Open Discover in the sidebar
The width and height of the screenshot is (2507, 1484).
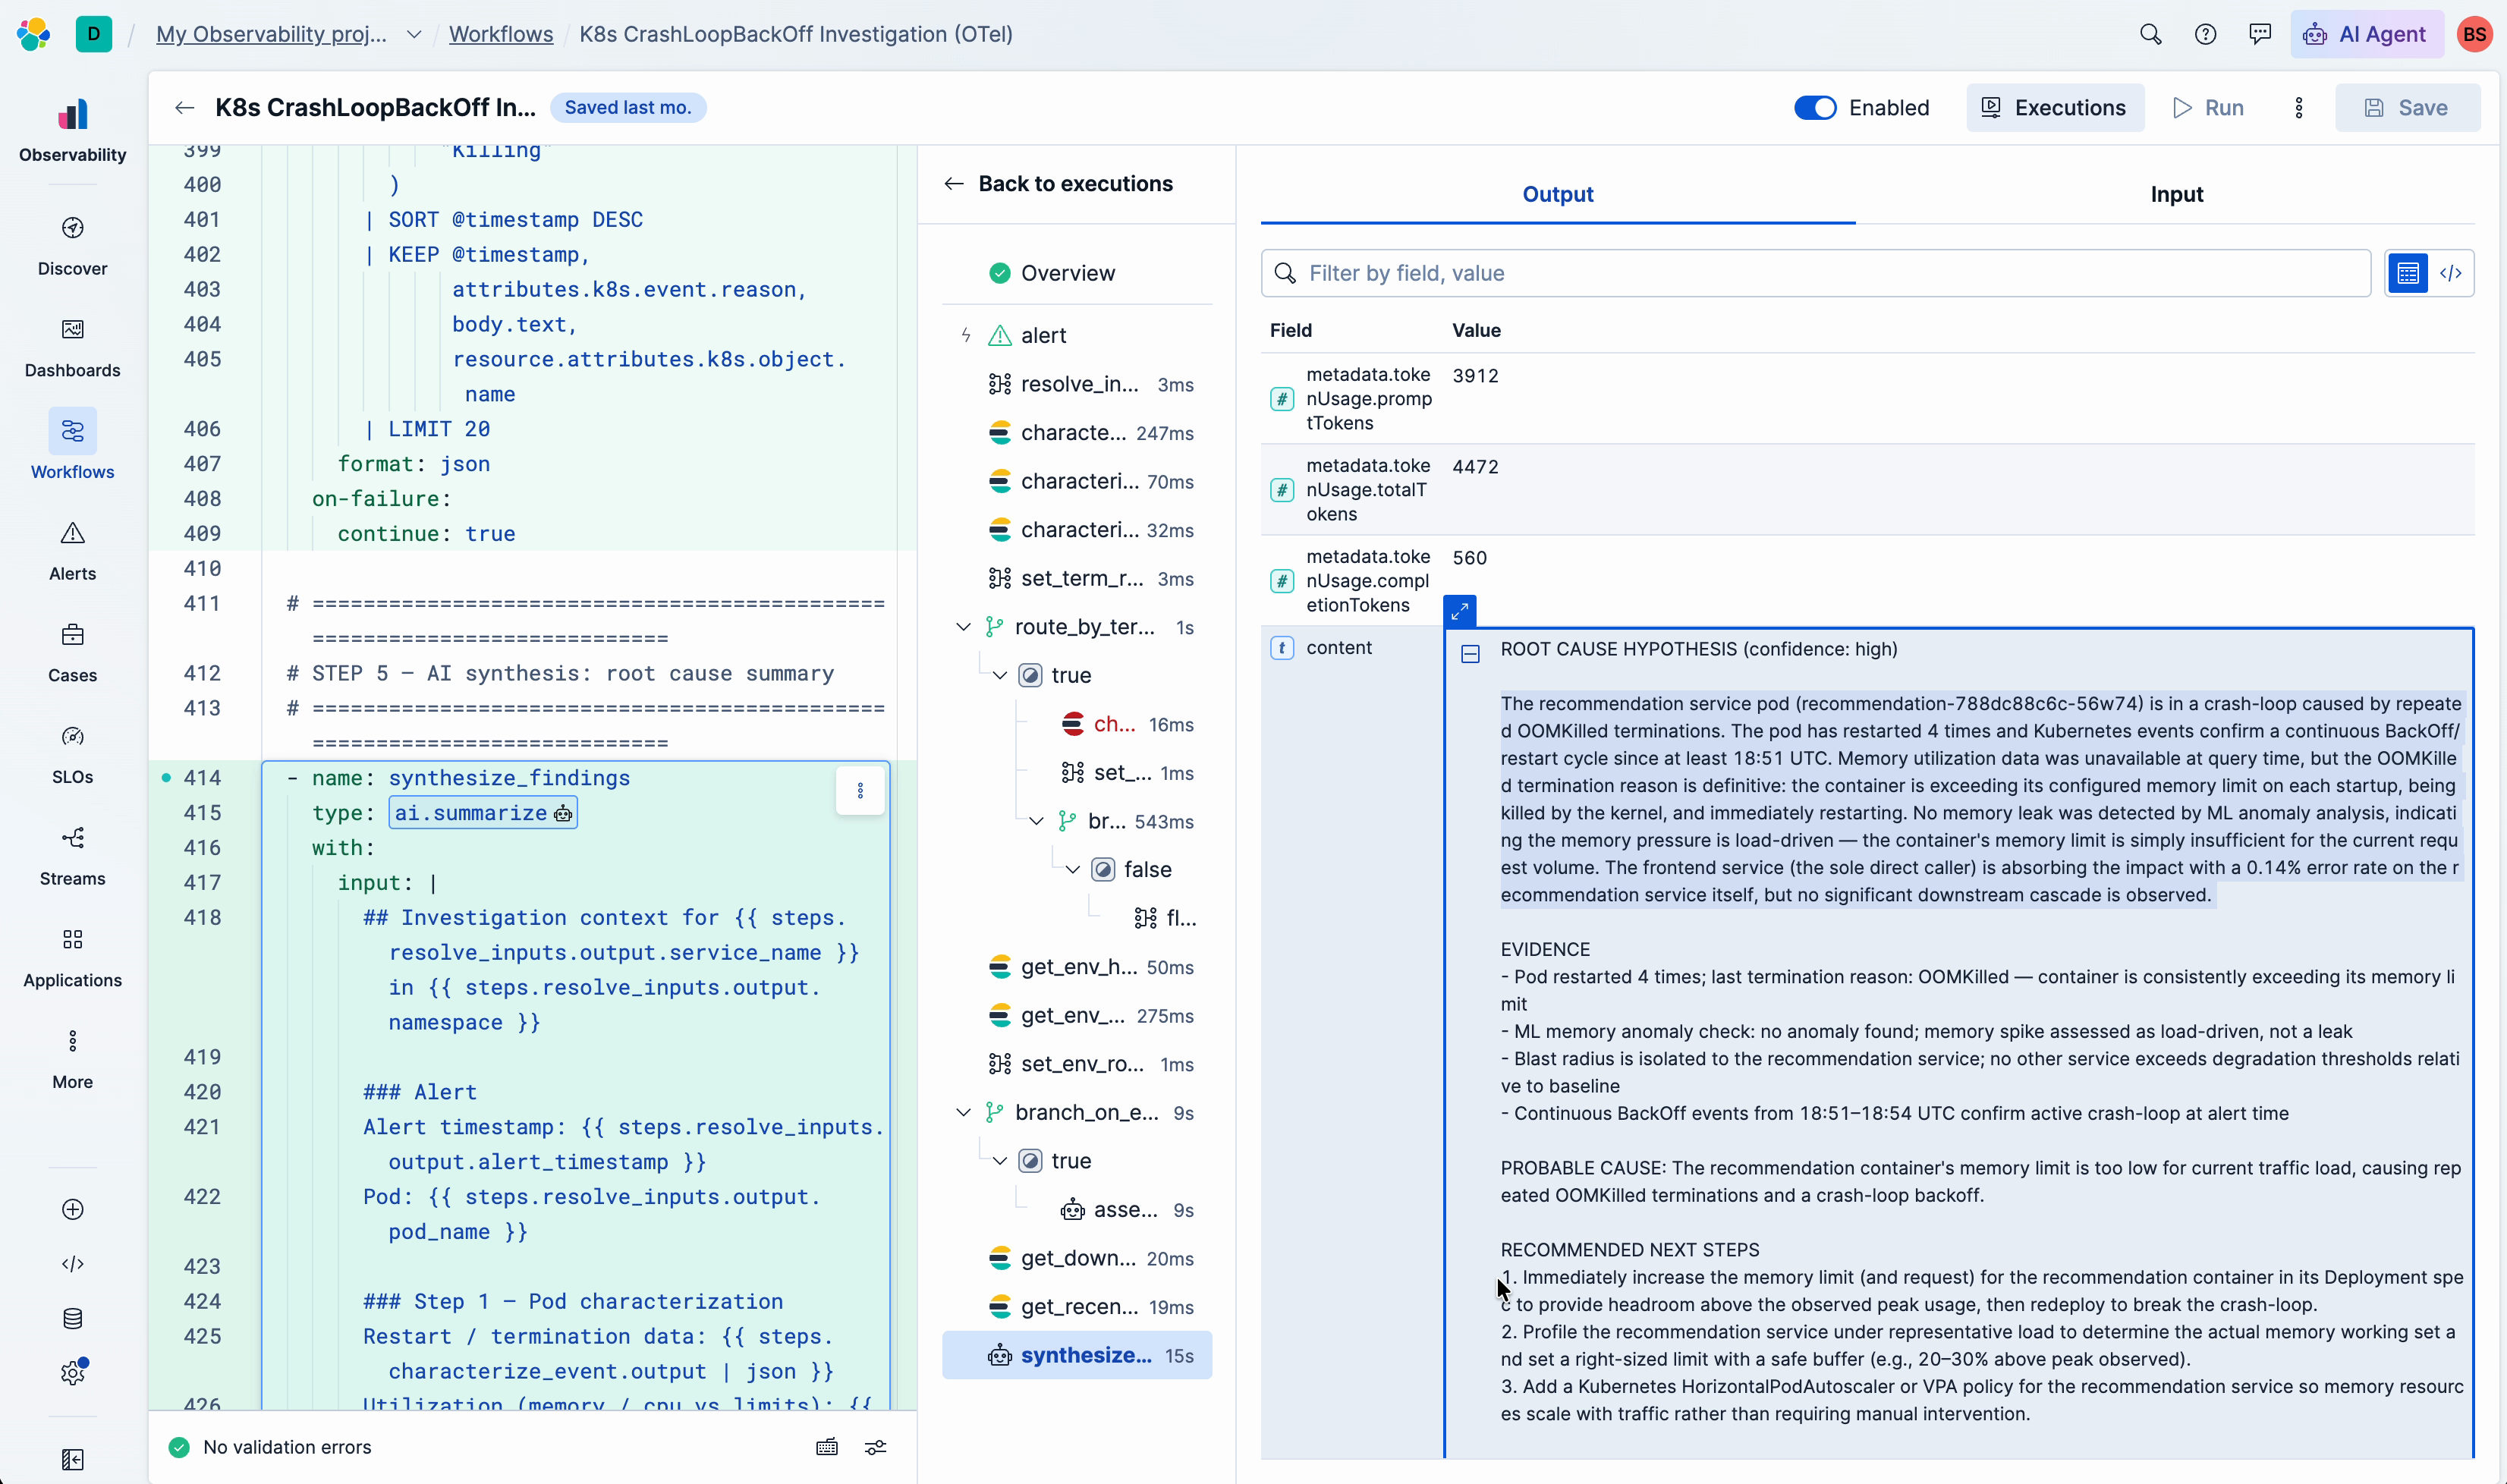[x=72, y=246]
